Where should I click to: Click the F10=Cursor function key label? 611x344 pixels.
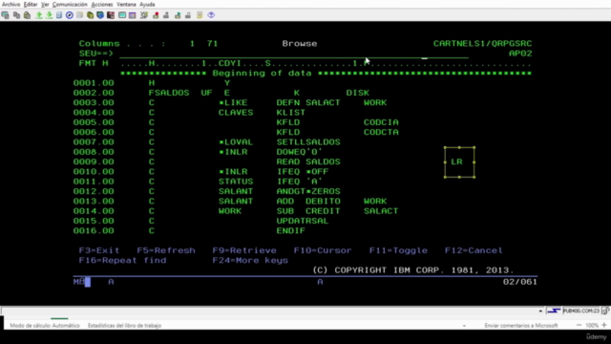tap(323, 250)
